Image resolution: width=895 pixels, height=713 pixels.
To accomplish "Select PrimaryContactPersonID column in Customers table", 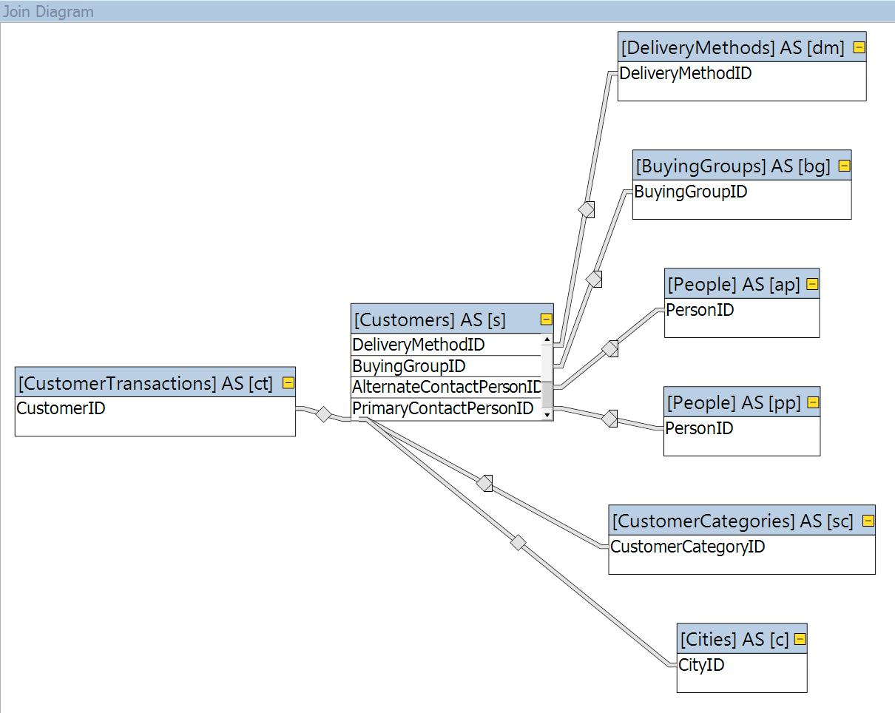I will [x=446, y=408].
